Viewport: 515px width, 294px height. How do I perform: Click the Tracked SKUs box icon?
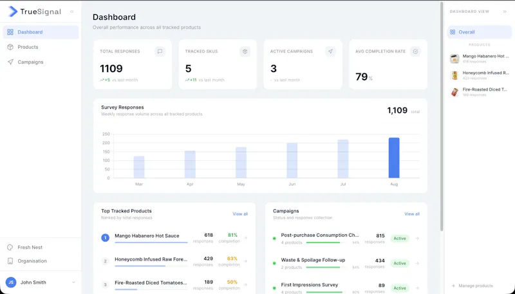245,51
